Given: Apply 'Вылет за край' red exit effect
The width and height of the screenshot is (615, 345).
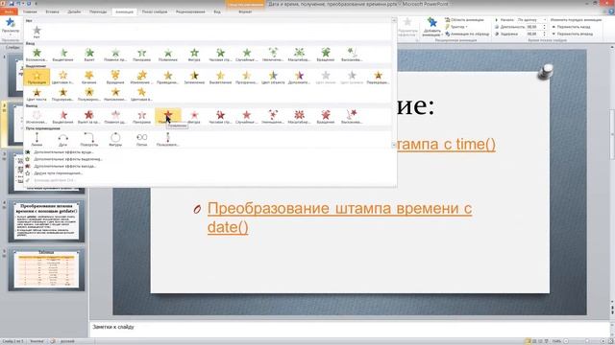Looking at the screenshot, I should [x=89, y=117].
